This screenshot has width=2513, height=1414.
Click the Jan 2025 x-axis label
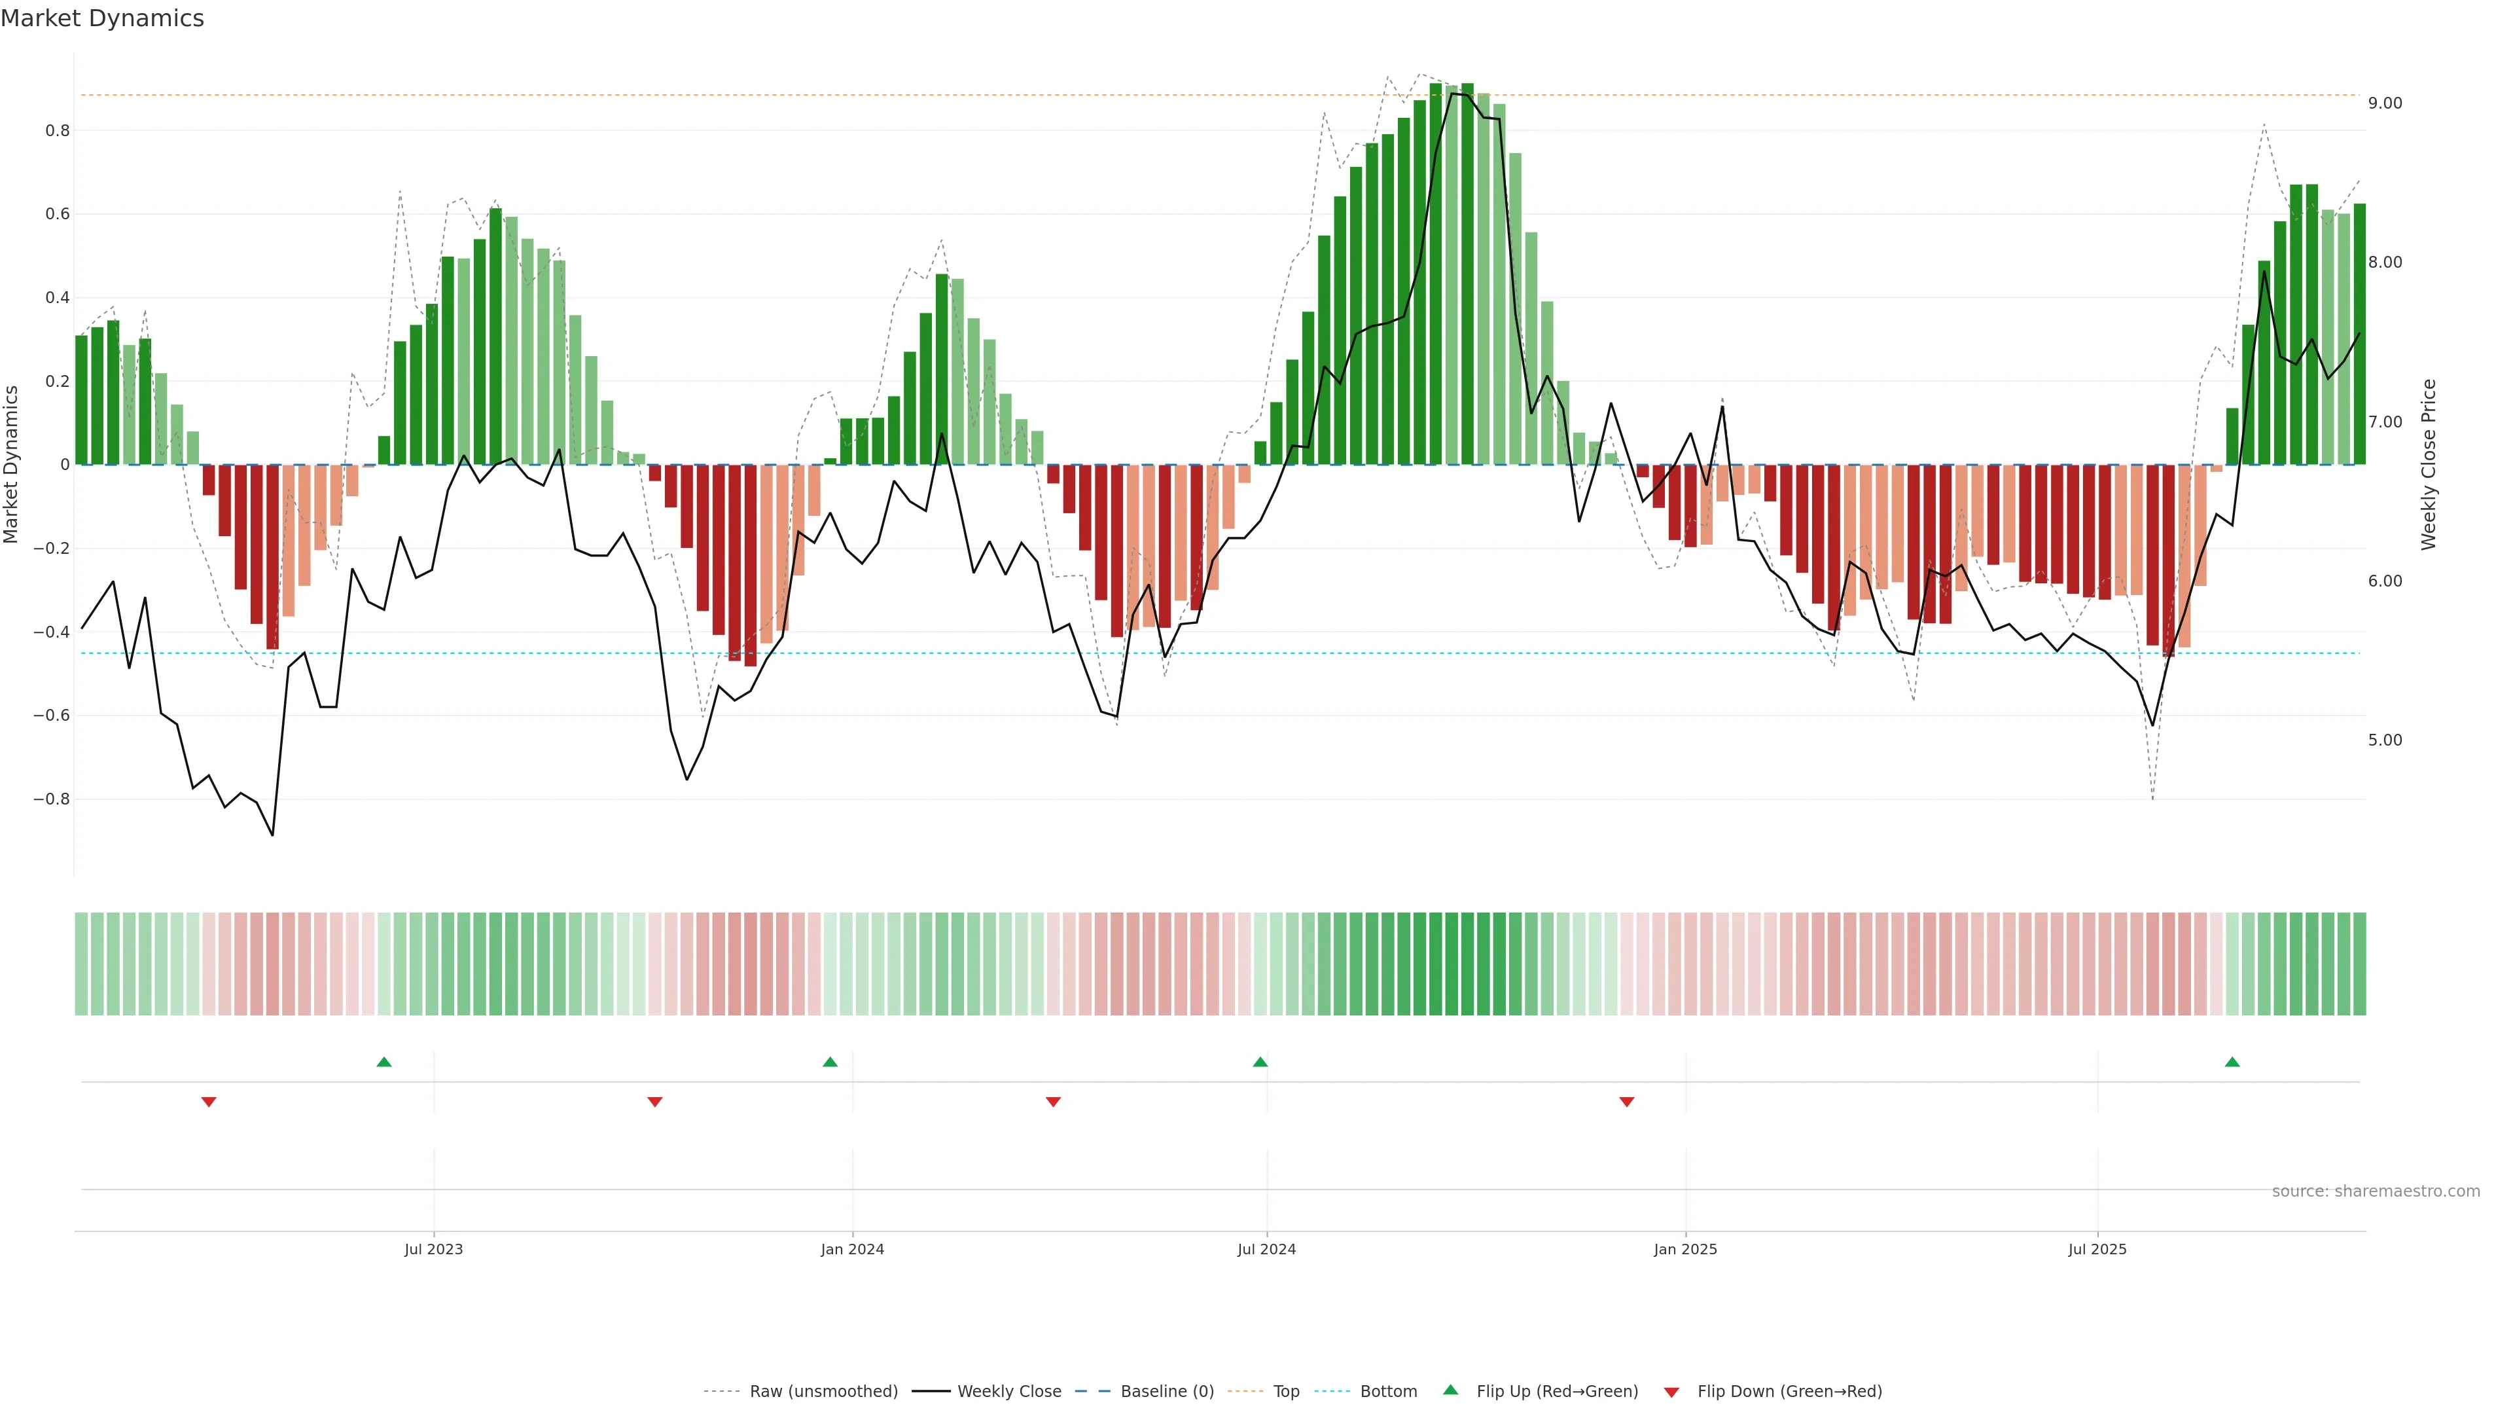(1684, 1249)
